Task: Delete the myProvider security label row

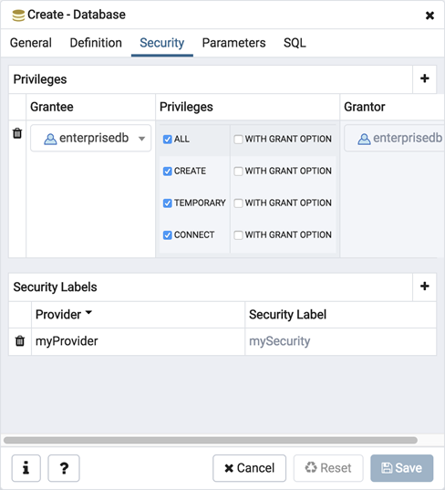Action: [x=20, y=340]
